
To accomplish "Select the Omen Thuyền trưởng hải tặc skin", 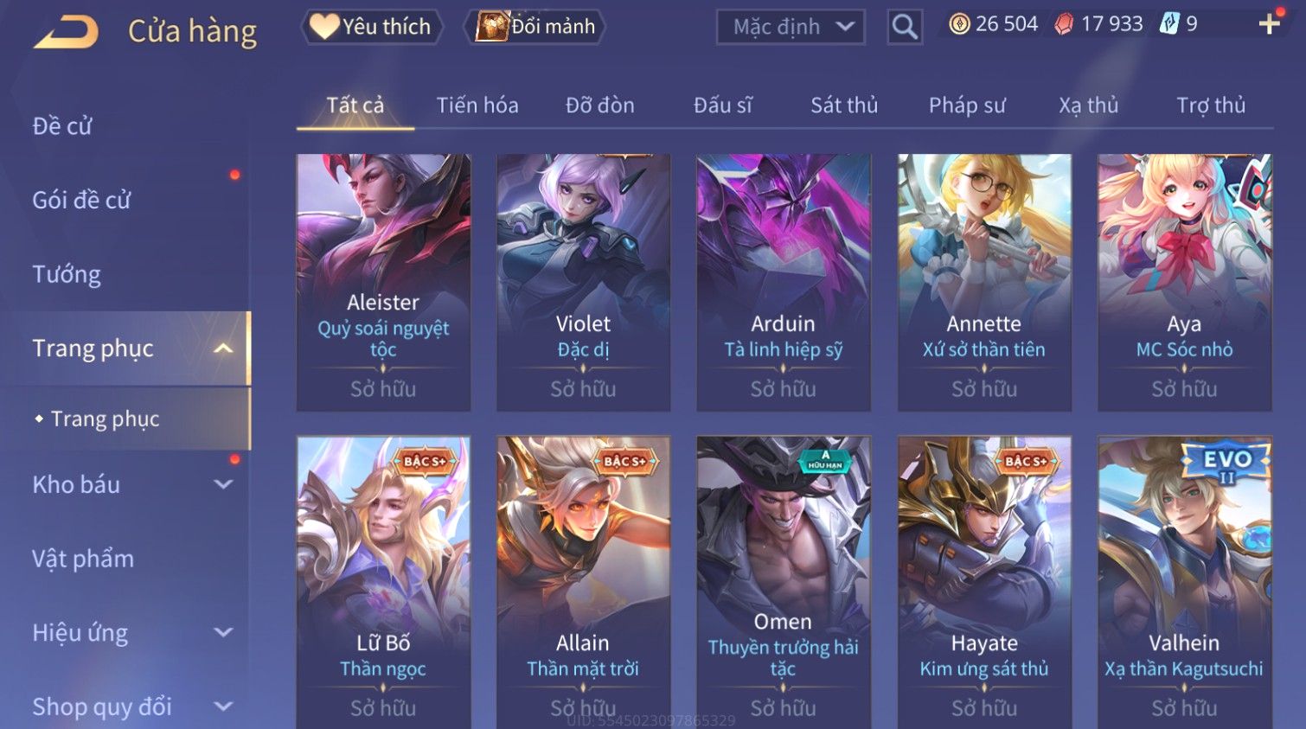I will (x=783, y=582).
